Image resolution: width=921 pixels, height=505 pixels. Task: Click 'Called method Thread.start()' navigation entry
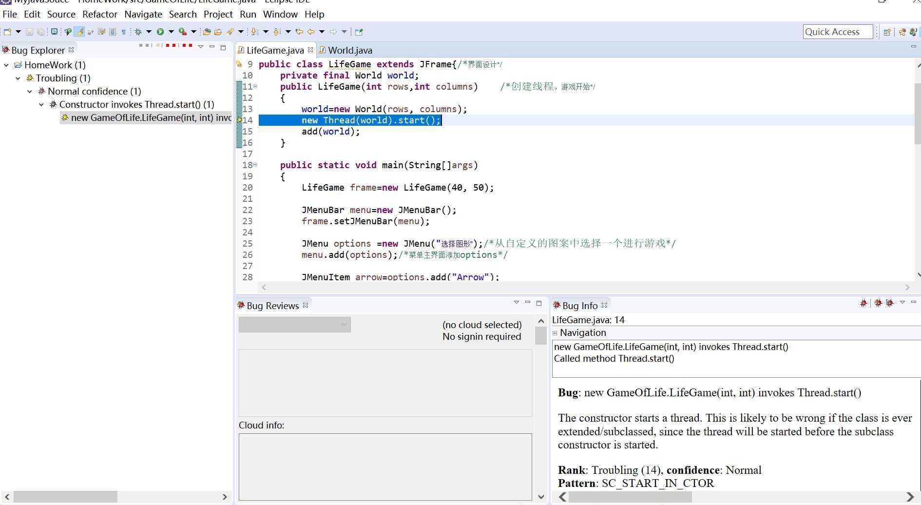point(614,359)
